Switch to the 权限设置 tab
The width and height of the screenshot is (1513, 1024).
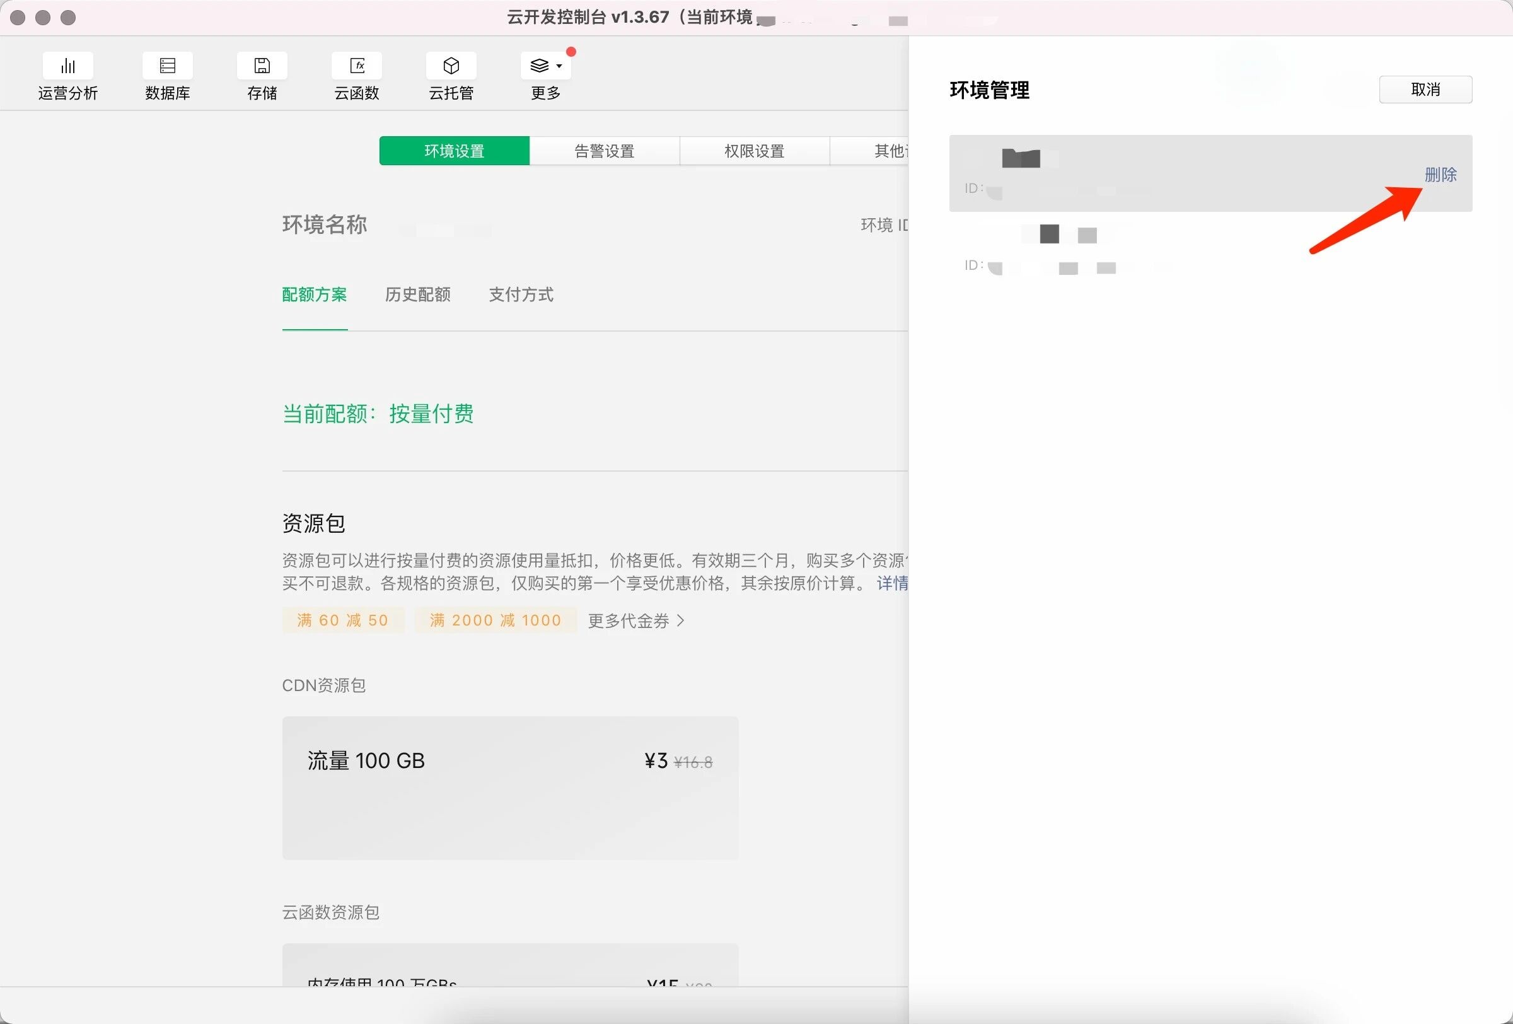pyautogui.click(x=754, y=151)
